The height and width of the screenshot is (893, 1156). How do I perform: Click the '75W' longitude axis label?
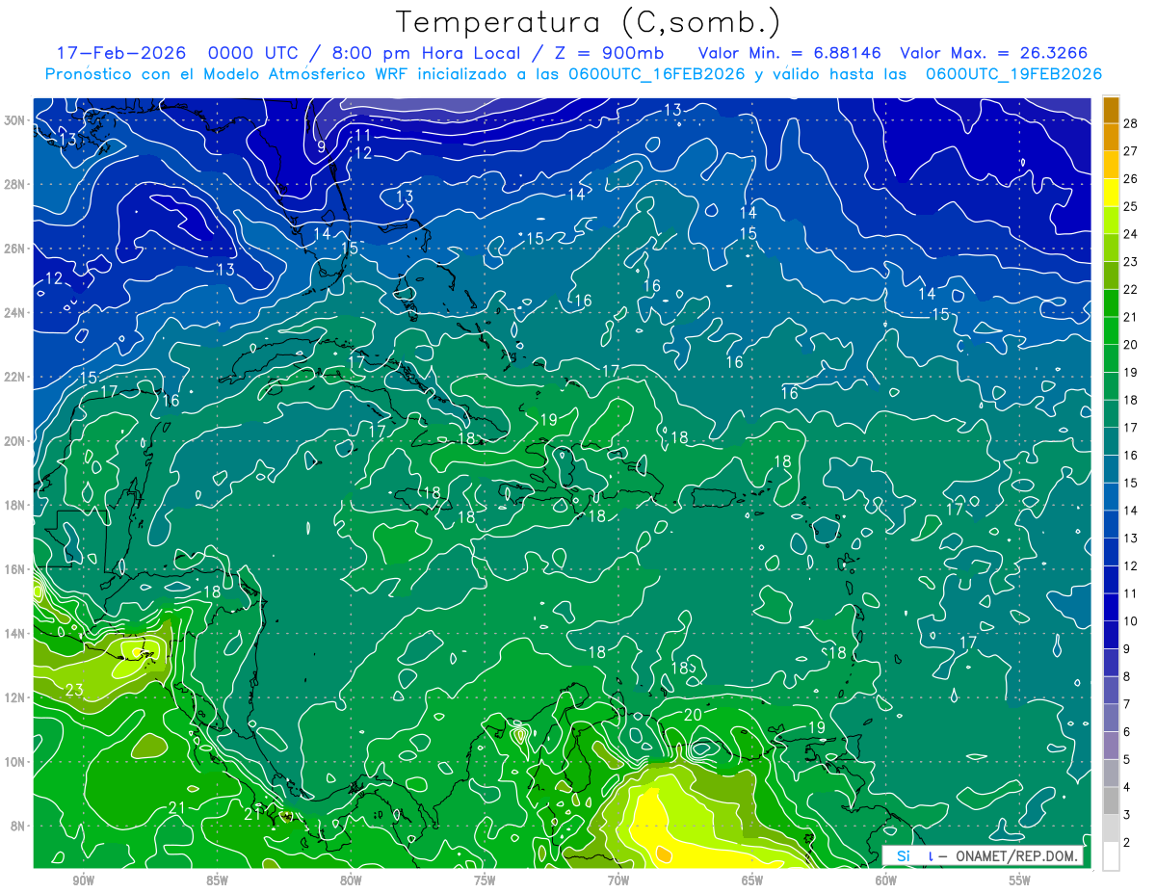(x=485, y=880)
